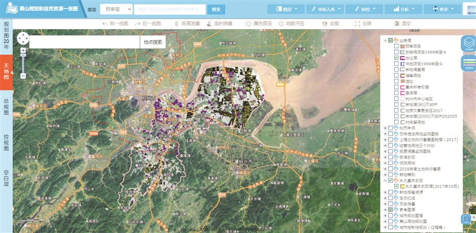Open the 分析 analysis menu

click(403, 9)
